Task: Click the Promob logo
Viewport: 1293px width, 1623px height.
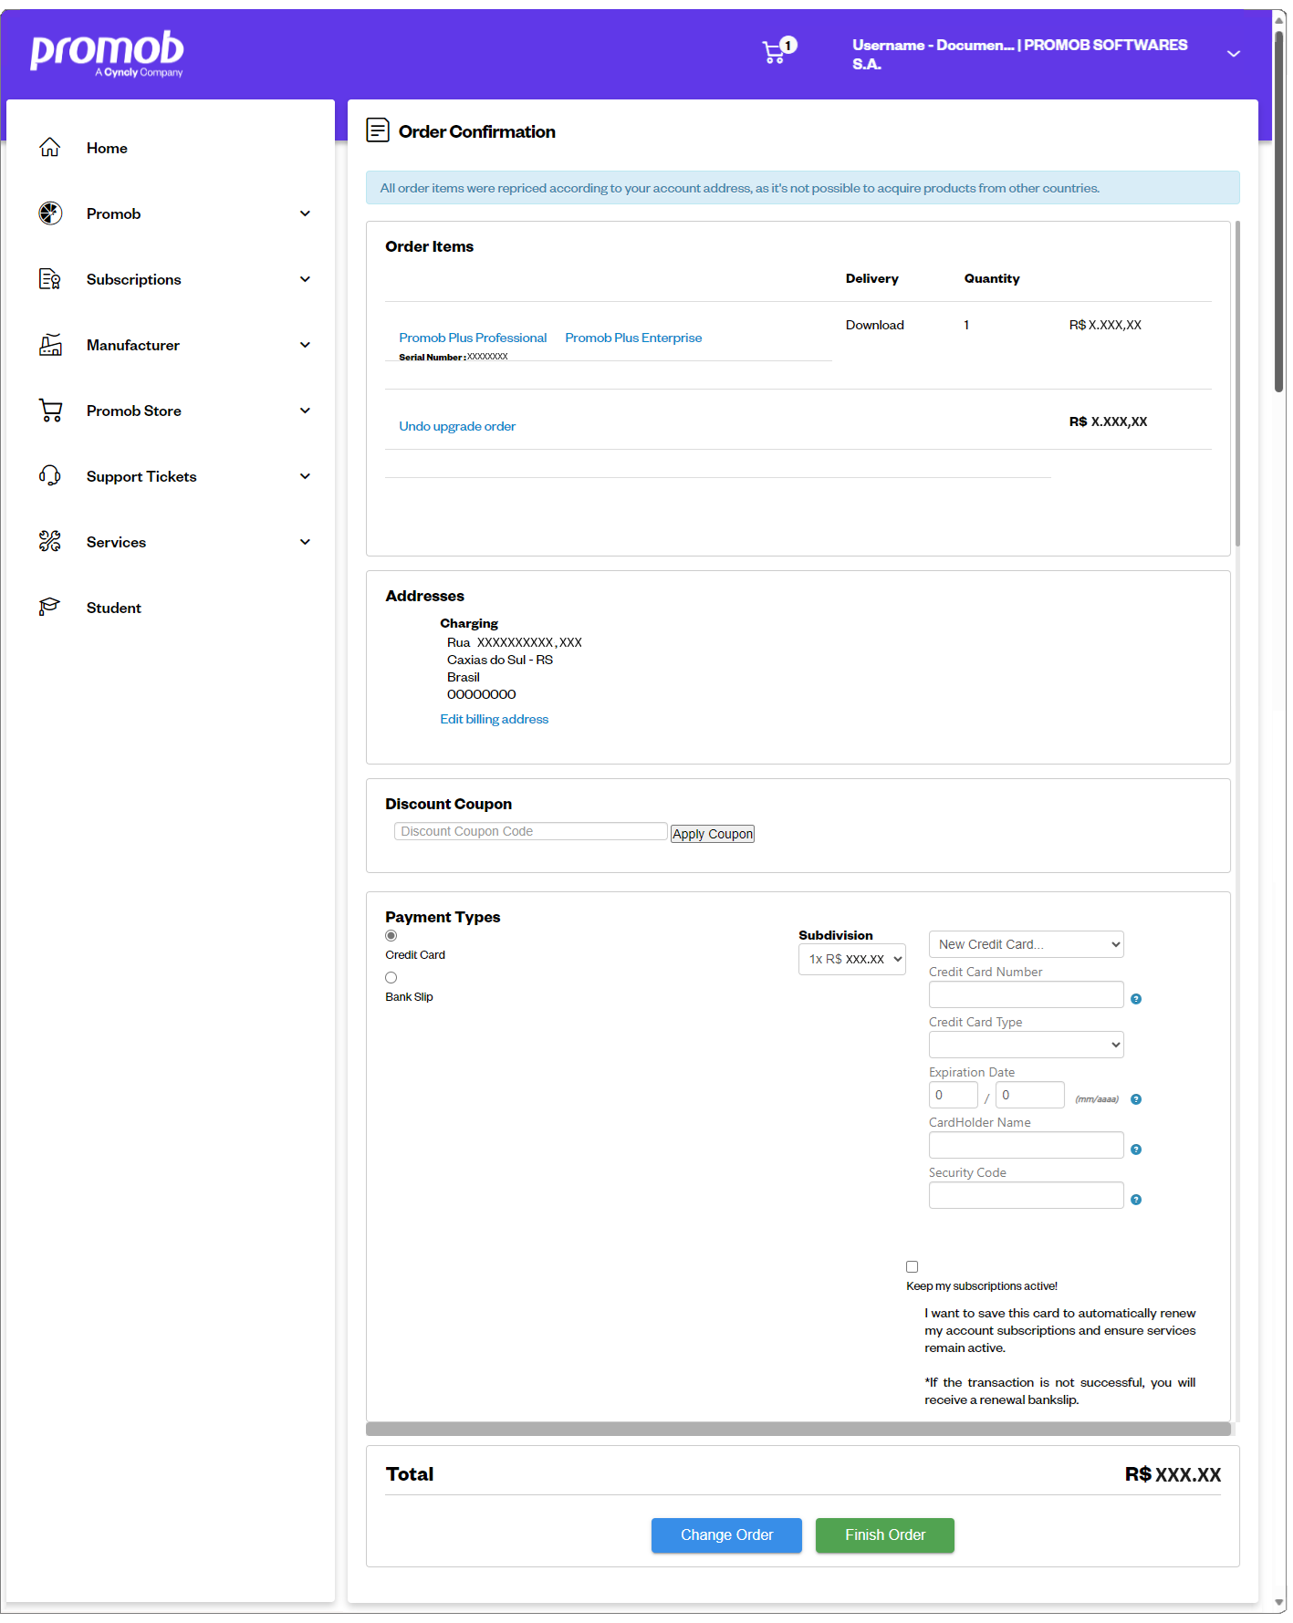Action: click(107, 53)
